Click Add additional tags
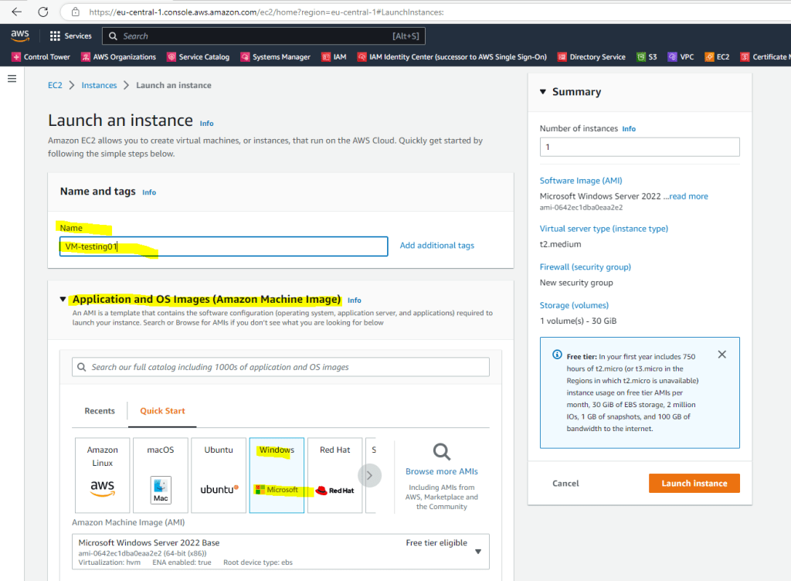 tap(437, 246)
